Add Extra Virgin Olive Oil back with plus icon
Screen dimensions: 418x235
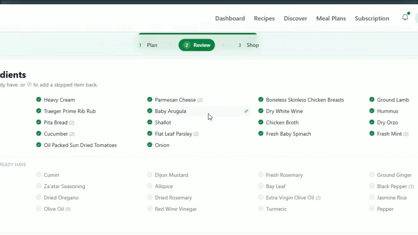[x=261, y=197]
